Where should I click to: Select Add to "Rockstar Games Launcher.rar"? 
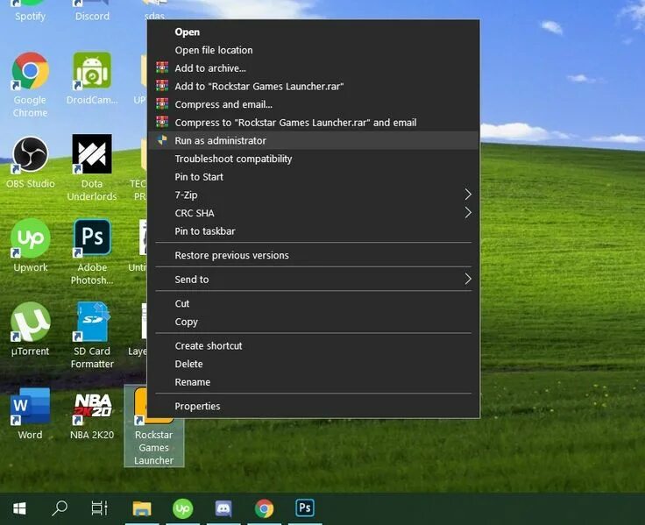[x=314, y=87]
